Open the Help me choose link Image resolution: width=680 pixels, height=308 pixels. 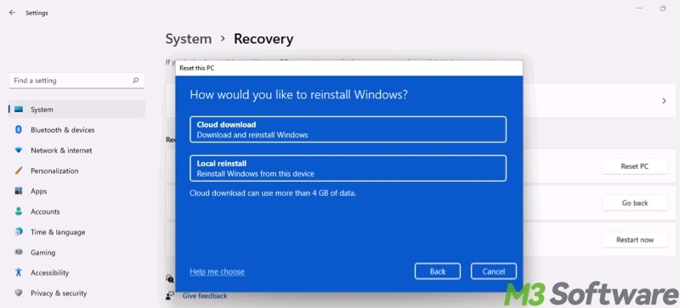click(217, 272)
